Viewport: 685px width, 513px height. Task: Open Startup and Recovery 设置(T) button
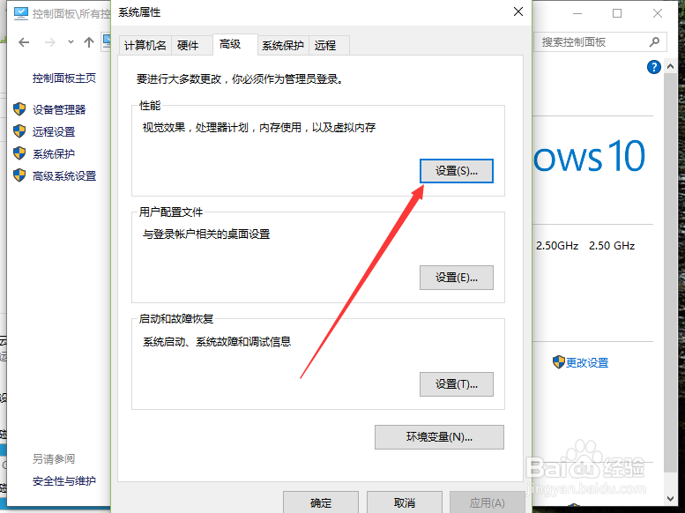[x=457, y=384]
